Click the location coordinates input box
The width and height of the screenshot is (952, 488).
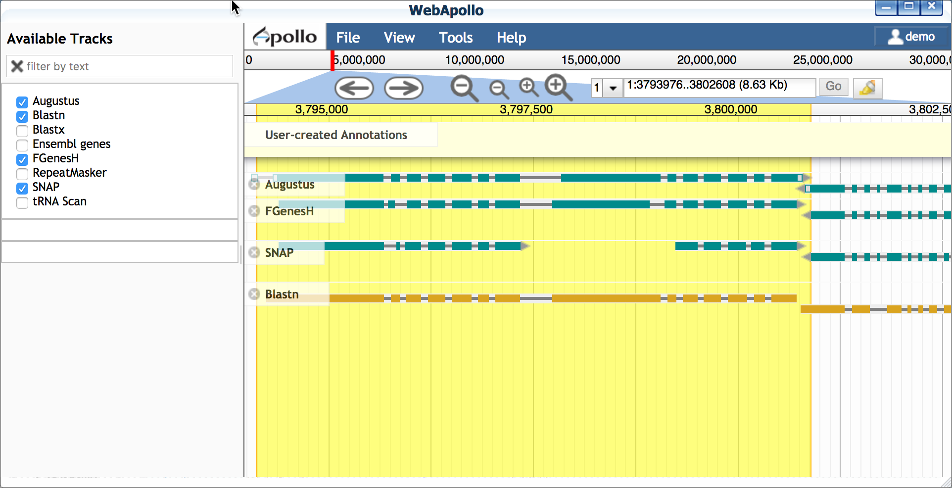tap(719, 88)
